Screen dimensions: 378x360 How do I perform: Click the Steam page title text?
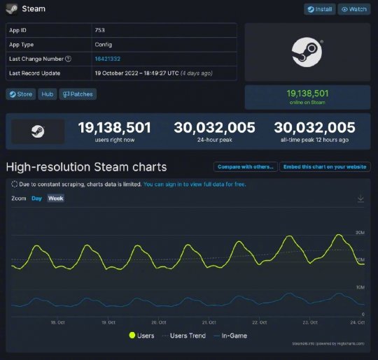(34, 9)
